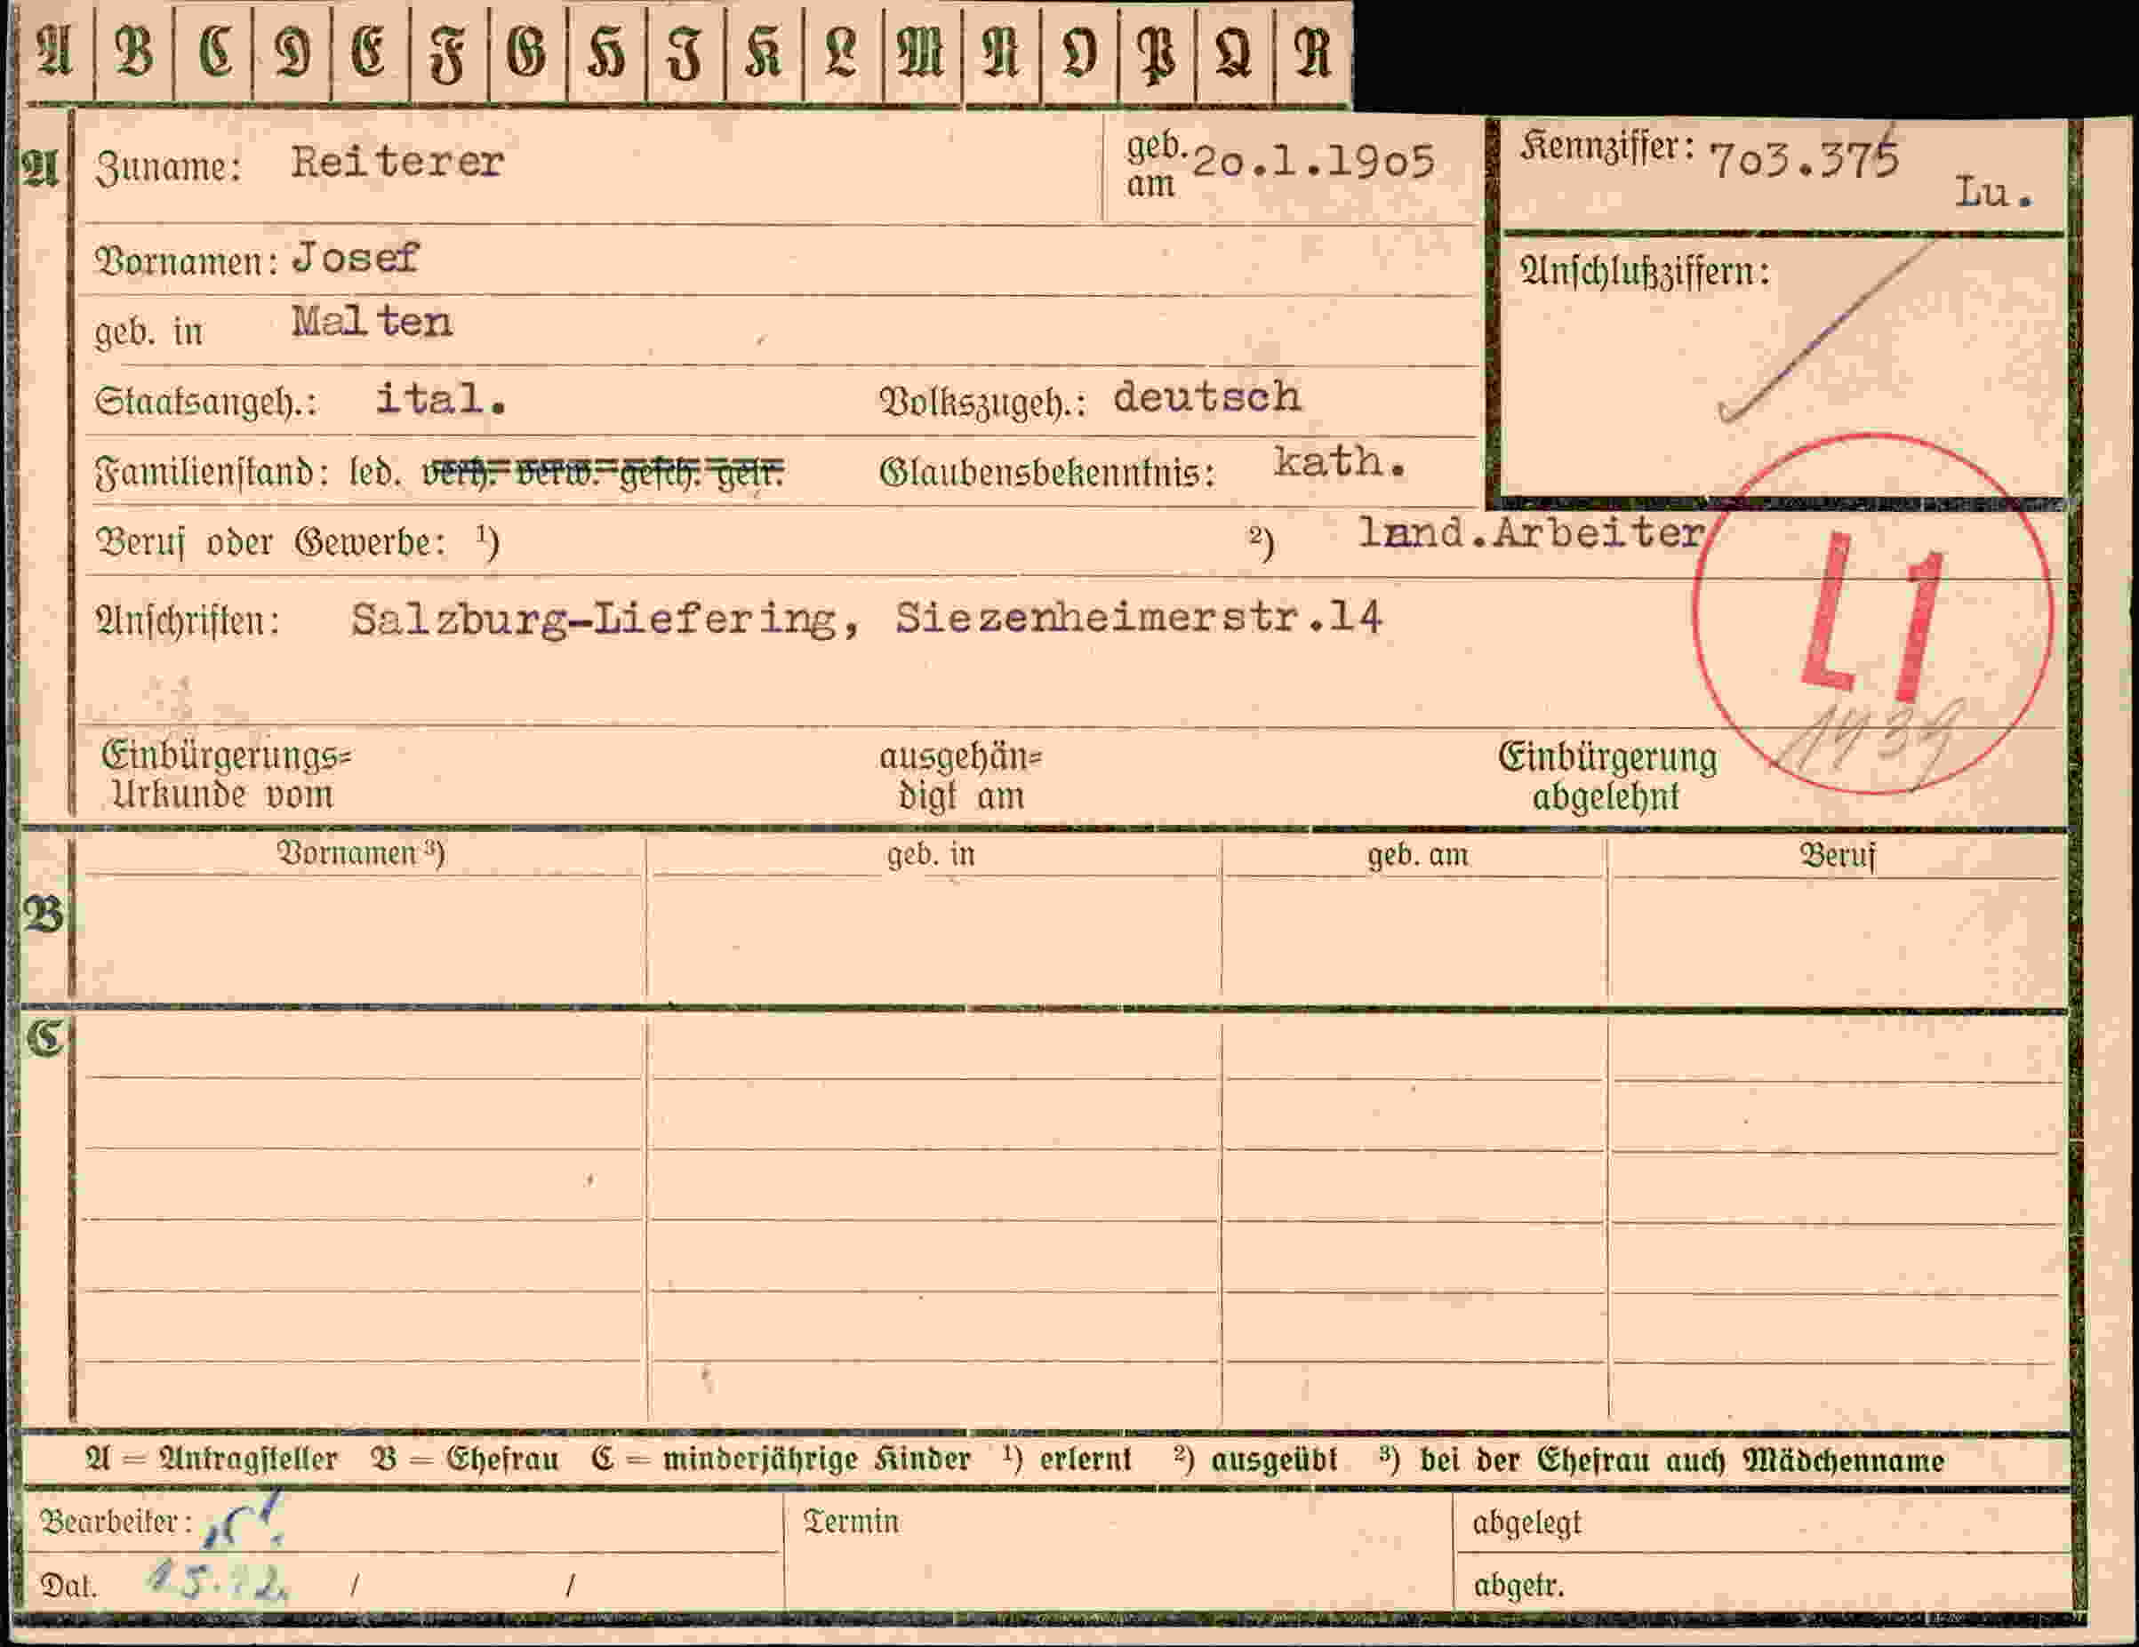Click the first name 'Josef'

[355, 259]
